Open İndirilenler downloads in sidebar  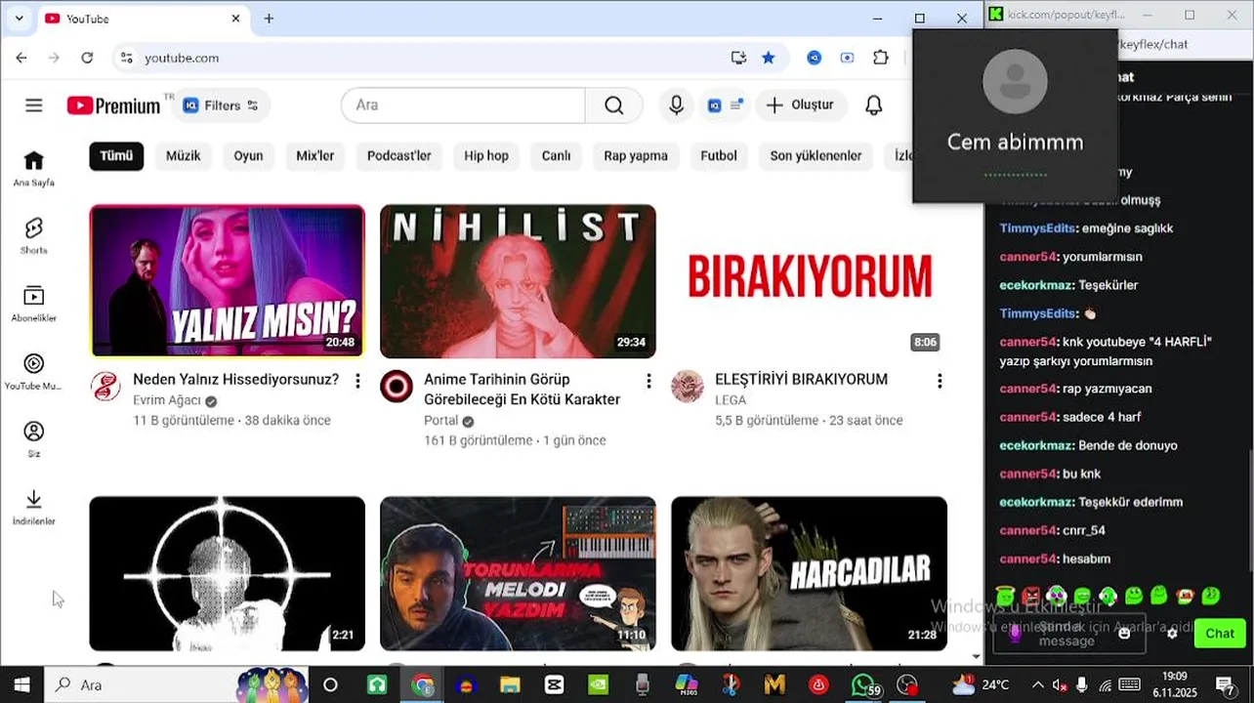pyautogui.click(x=34, y=506)
